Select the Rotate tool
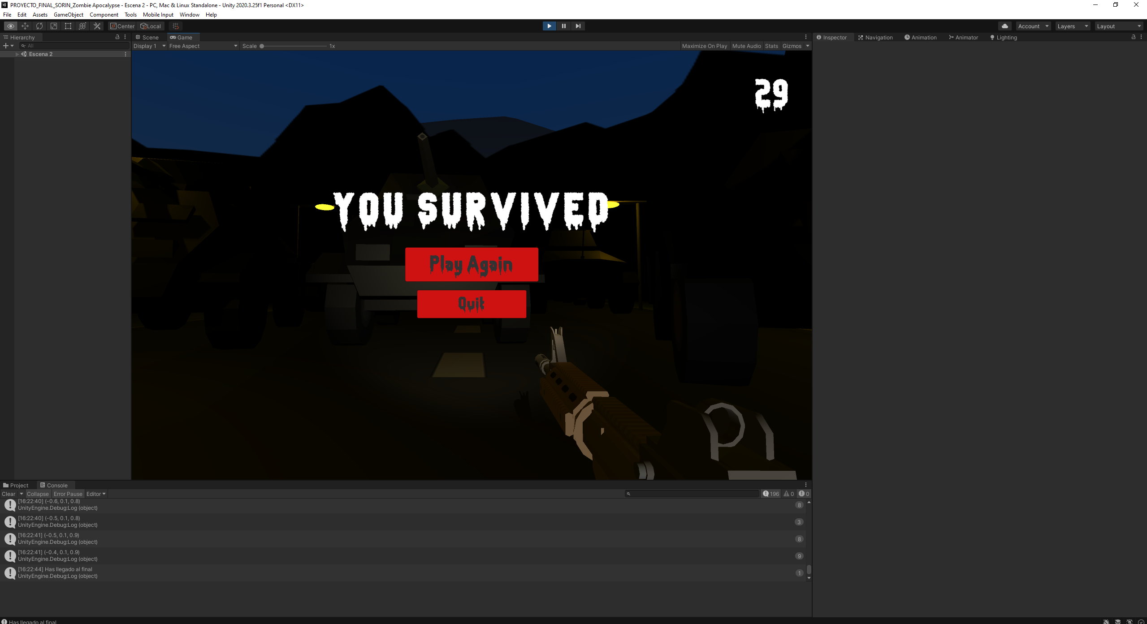The width and height of the screenshot is (1147, 624). pyautogui.click(x=39, y=26)
